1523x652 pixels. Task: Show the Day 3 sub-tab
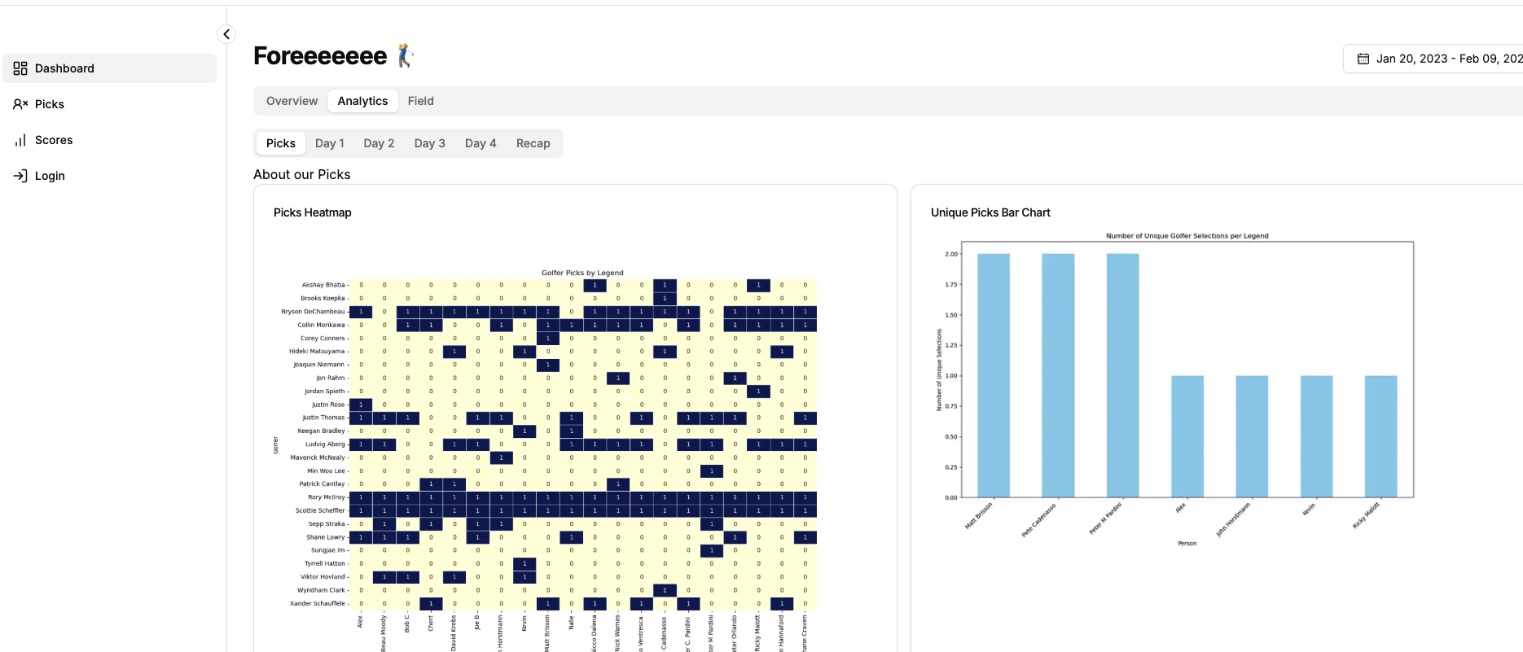pos(429,143)
